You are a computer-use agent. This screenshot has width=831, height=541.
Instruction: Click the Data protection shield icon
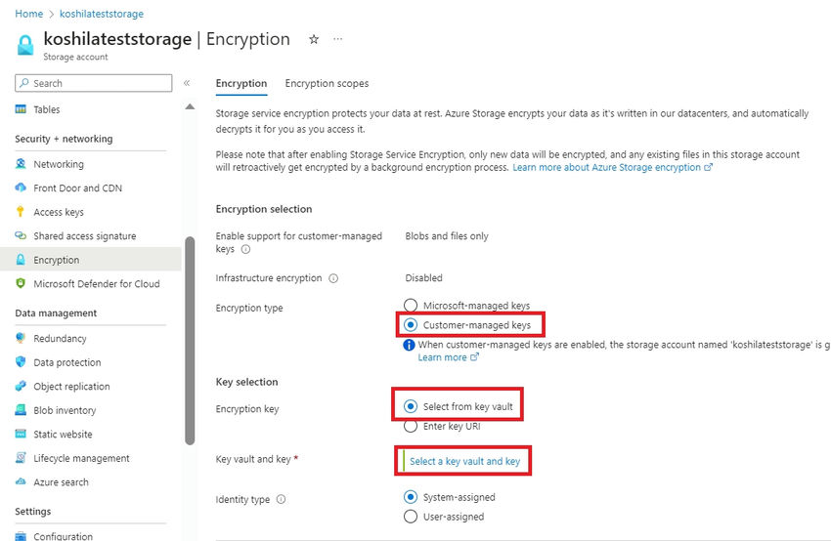pos(21,361)
